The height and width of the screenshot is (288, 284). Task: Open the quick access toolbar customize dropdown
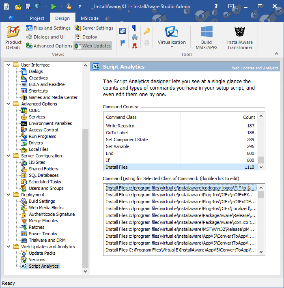(x=80, y=6)
